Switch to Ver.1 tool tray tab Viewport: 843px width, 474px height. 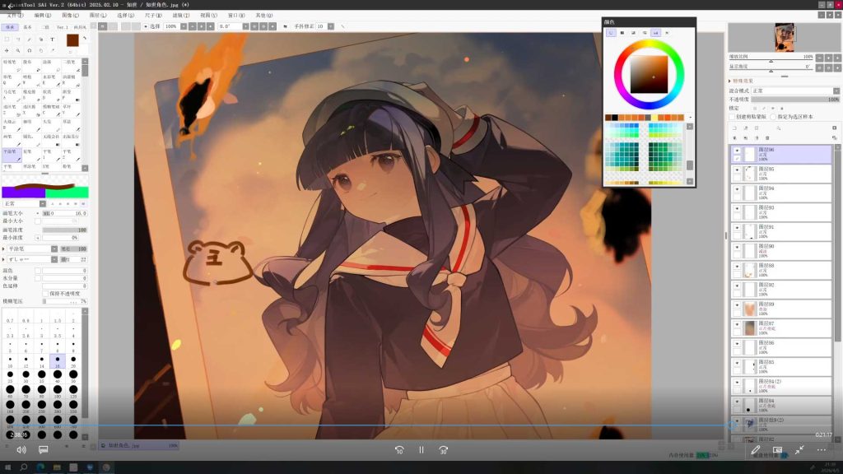click(x=63, y=27)
